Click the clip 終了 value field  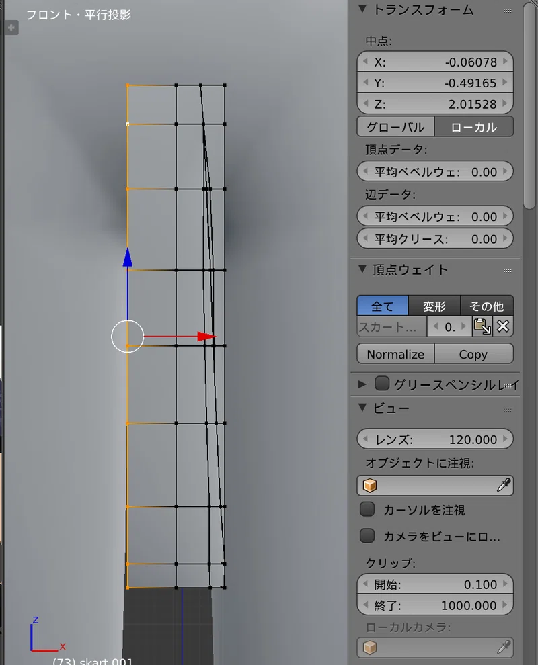click(435, 605)
